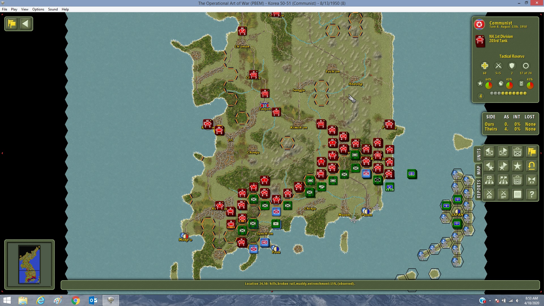The width and height of the screenshot is (544, 306).
Task: Click the Mokp'o port marker
Action: click(x=184, y=236)
